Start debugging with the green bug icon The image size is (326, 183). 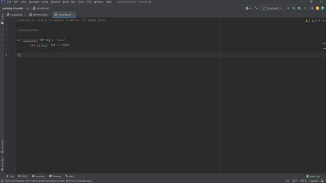tap(294, 8)
